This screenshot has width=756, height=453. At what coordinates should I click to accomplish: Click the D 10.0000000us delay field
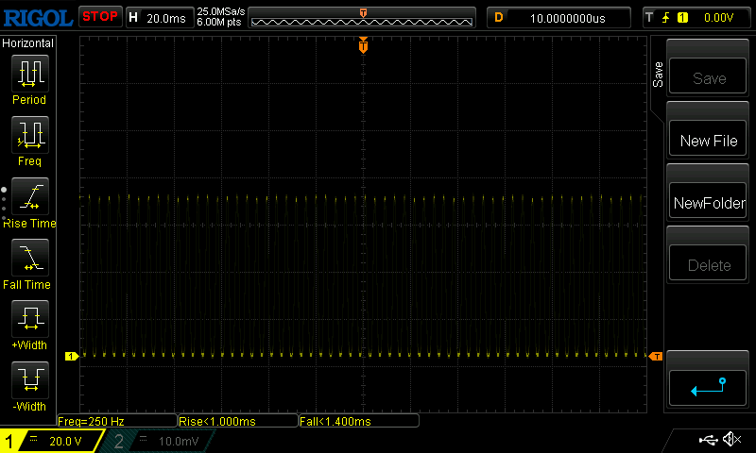coord(558,18)
